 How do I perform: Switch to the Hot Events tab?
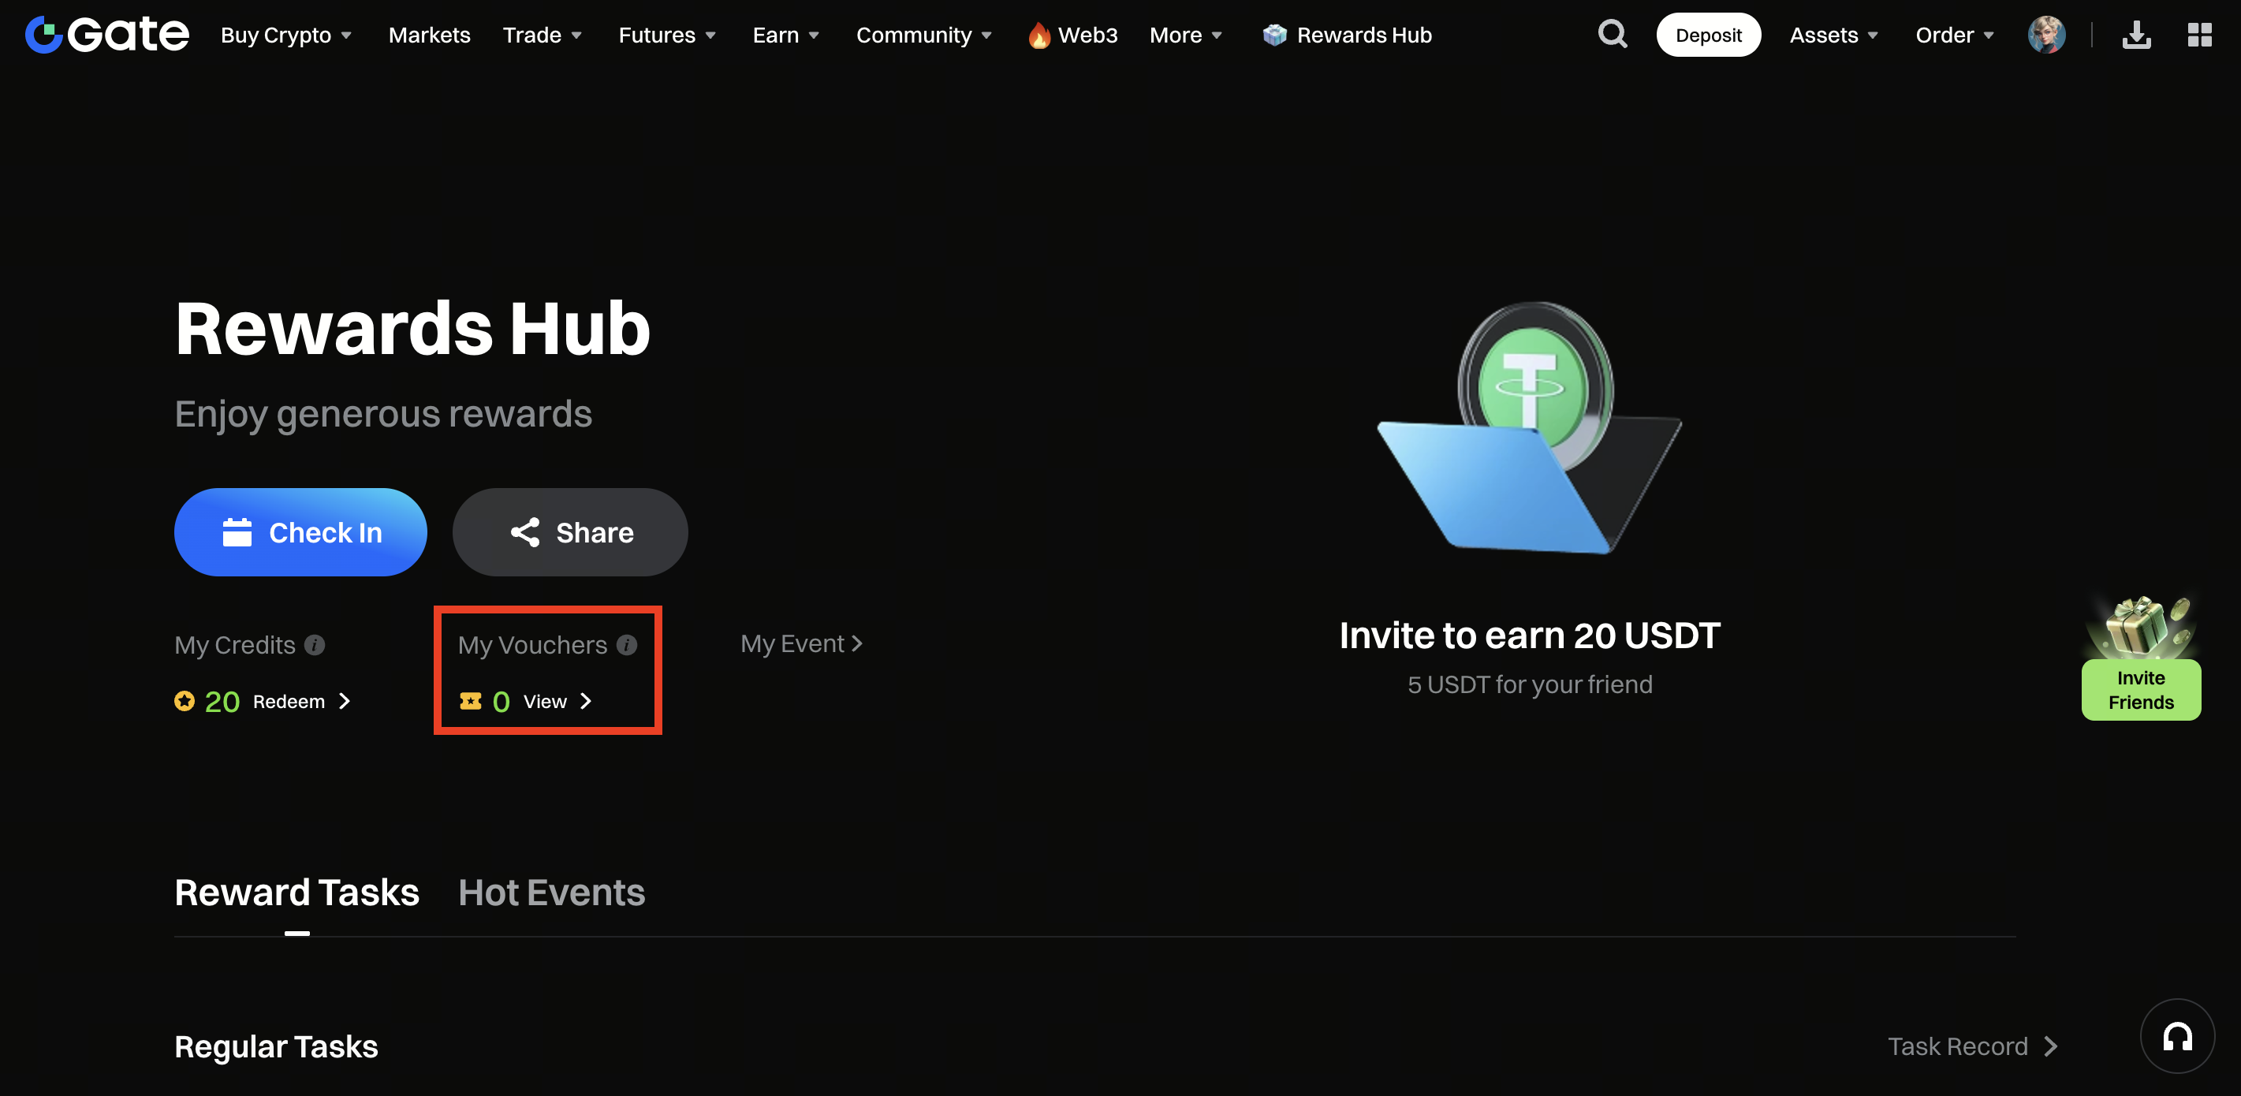[x=551, y=893]
